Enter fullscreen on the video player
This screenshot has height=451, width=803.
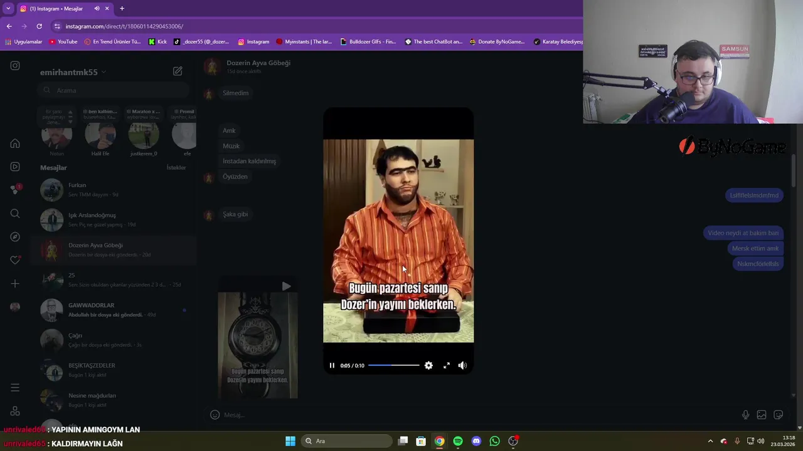pyautogui.click(x=447, y=365)
